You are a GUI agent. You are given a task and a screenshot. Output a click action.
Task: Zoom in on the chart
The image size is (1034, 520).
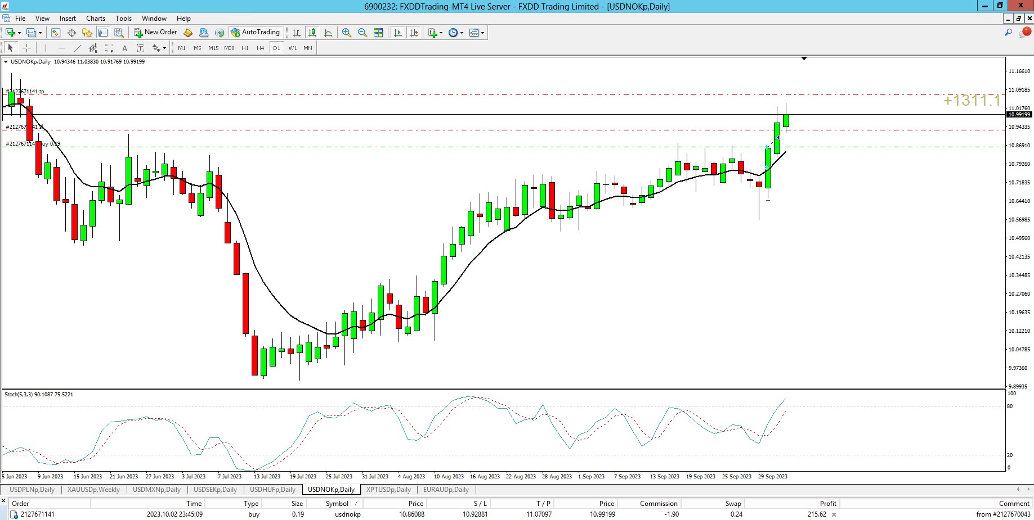click(347, 33)
